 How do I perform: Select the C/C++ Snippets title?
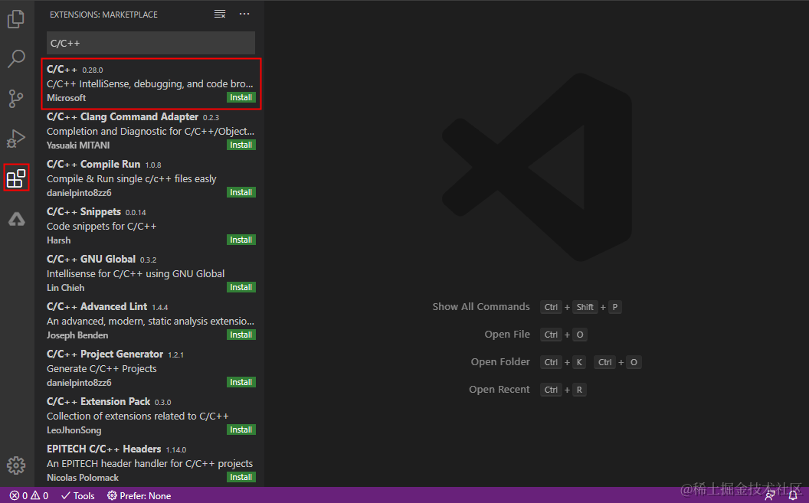[x=84, y=212]
